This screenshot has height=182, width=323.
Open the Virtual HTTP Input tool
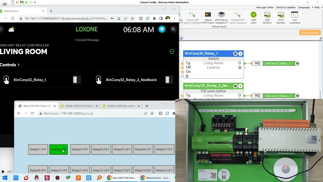pyautogui.click(x=208, y=18)
